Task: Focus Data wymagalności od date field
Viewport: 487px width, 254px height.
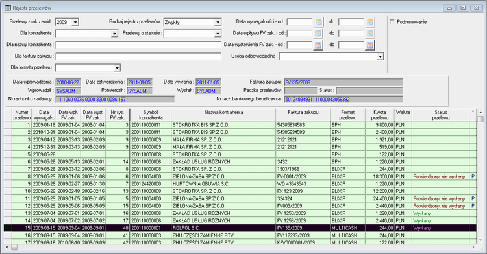Action: (x=299, y=22)
